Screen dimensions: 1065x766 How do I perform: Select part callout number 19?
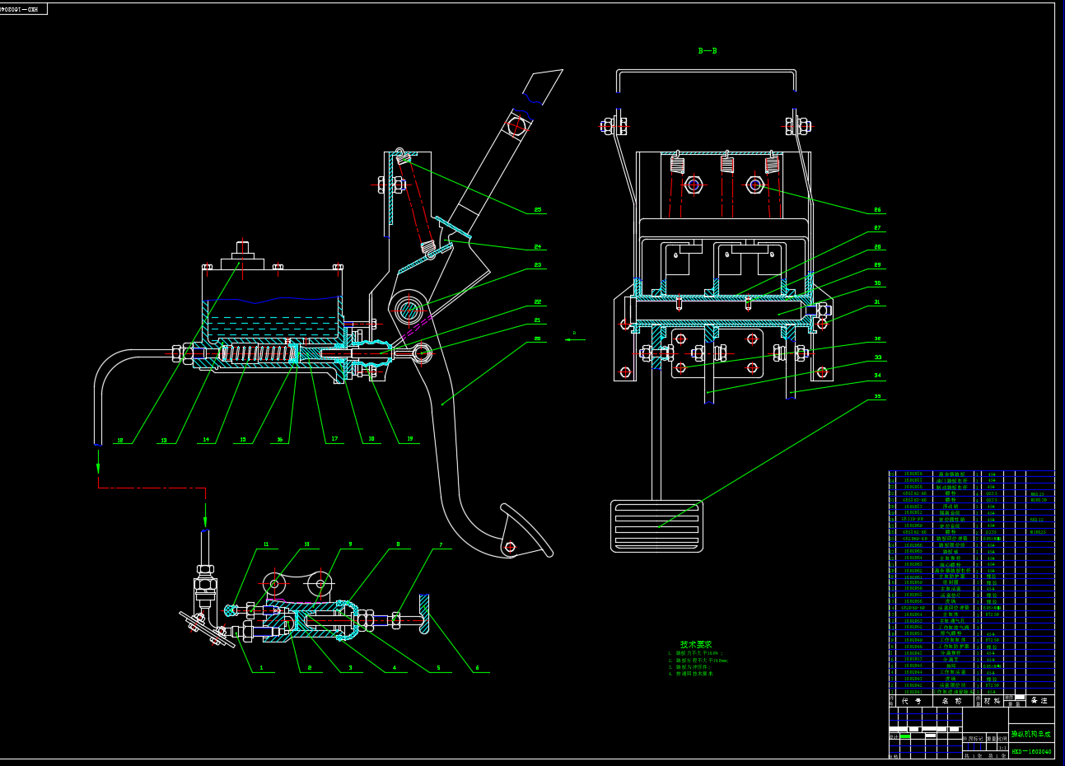[x=409, y=439]
